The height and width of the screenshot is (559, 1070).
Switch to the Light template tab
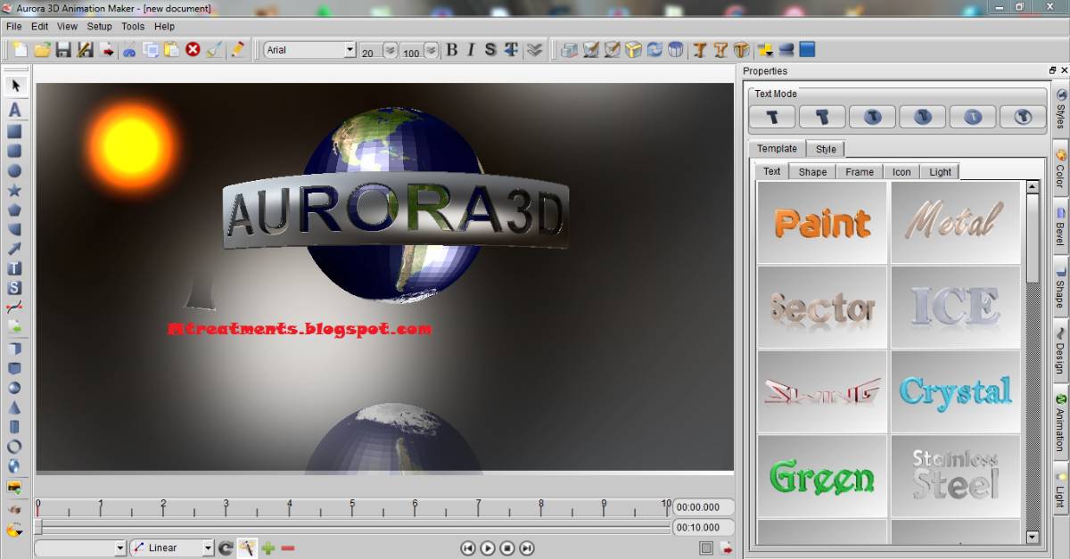pyautogui.click(x=940, y=171)
